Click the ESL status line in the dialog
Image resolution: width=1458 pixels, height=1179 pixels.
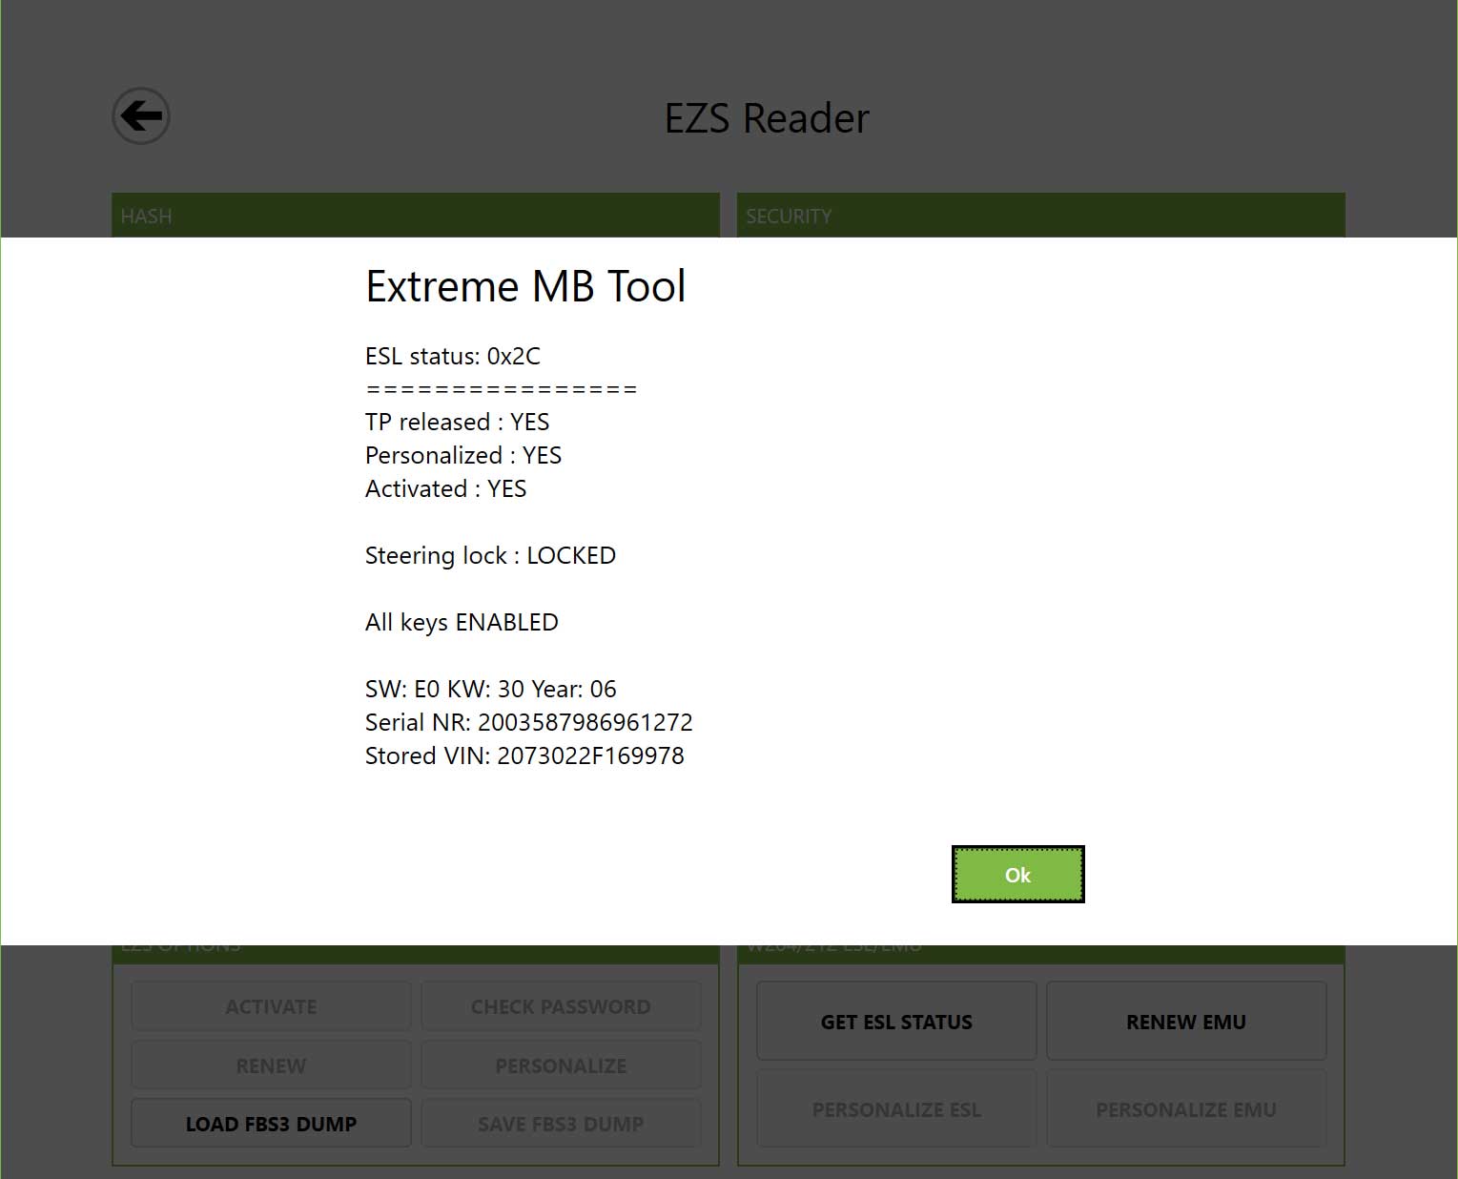pos(453,356)
